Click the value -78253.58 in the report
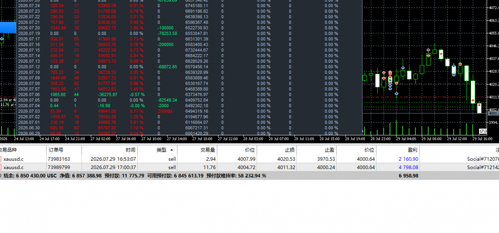The height and width of the screenshot is (233, 499). [x=167, y=33]
